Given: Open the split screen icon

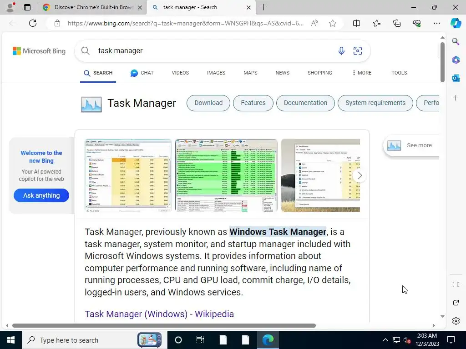Looking at the screenshot, I should point(356,23).
